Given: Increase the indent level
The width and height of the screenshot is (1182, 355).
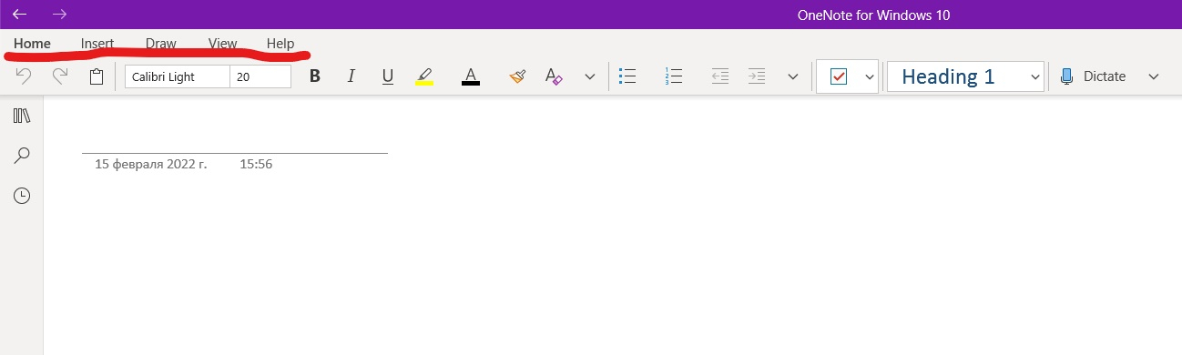Looking at the screenshot, I should coord(757,76).
